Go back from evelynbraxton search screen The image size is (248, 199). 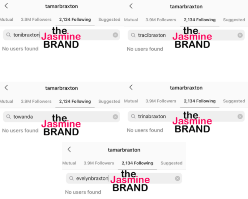pyautogui.click(x=69, y=149)
